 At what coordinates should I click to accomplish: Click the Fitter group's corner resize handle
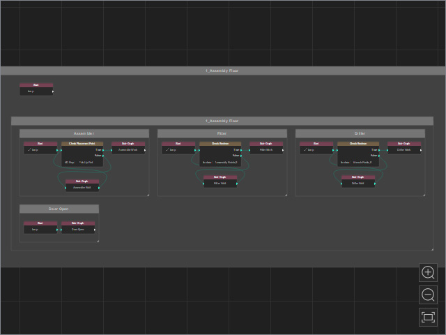tap(286, 195)
